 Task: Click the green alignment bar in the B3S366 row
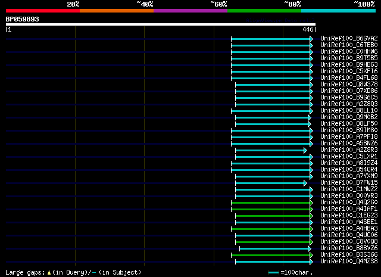click(x=272, y=256)
